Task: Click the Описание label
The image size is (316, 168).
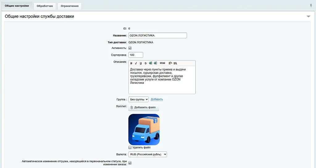Action: point(120,62)
